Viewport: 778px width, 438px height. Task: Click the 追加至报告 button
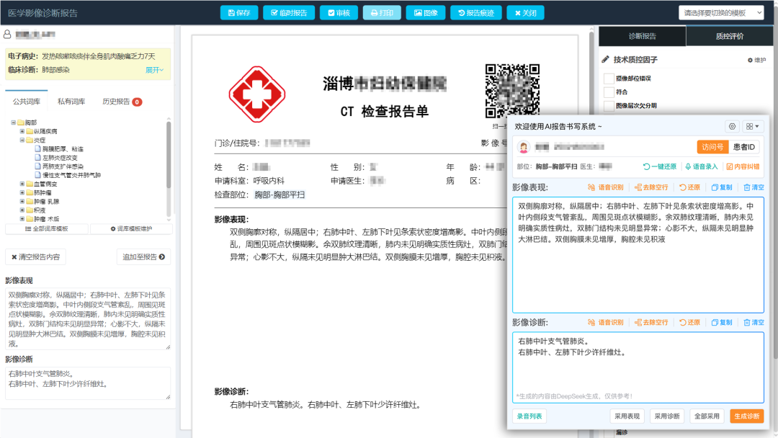point(143,256)
